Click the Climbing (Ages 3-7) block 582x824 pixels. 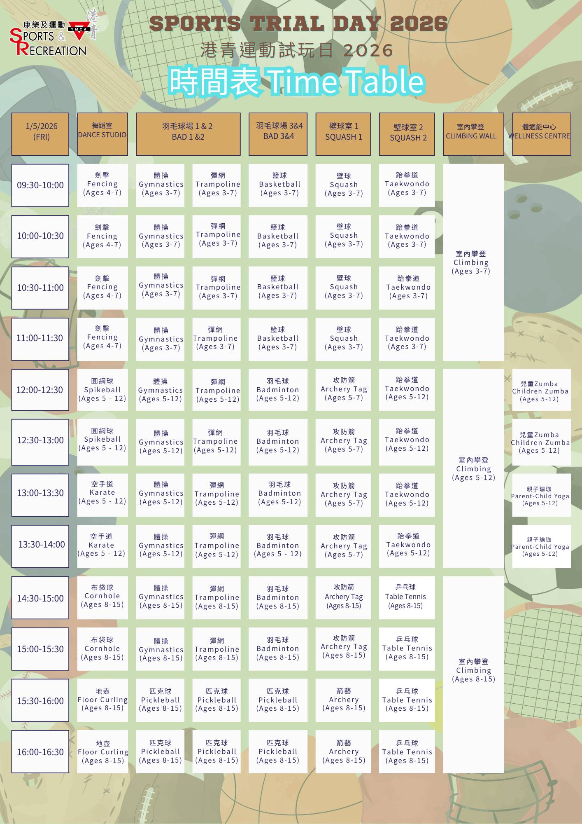[473, 262]
